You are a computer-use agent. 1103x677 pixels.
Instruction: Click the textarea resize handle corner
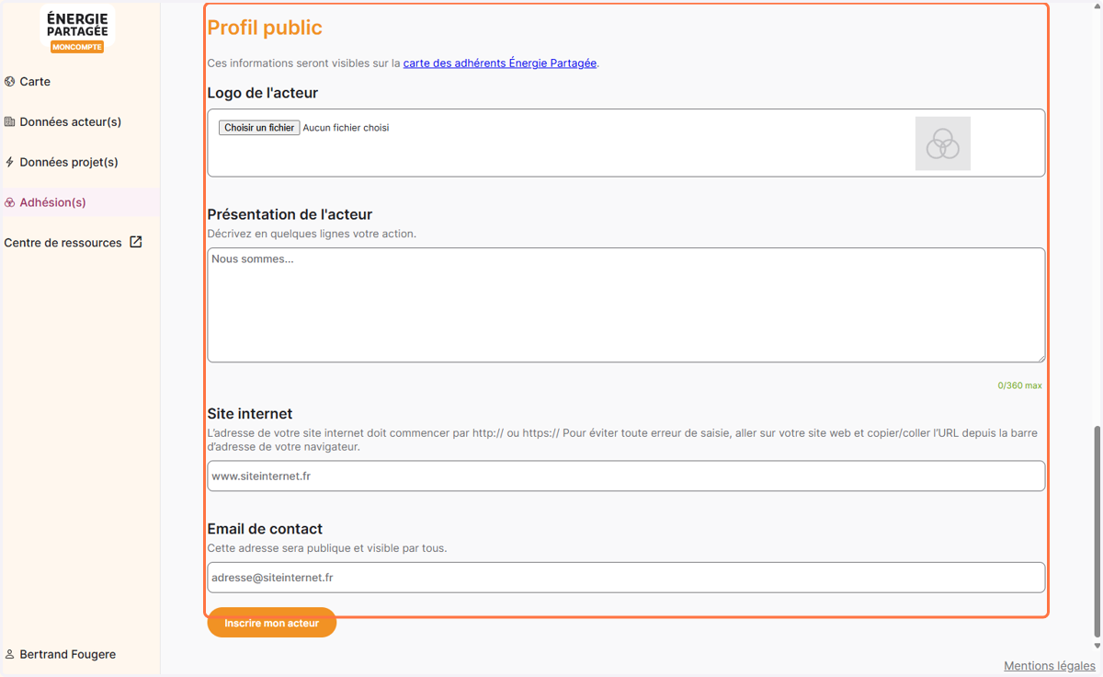pyautogui.click(x=1040, y=357)
